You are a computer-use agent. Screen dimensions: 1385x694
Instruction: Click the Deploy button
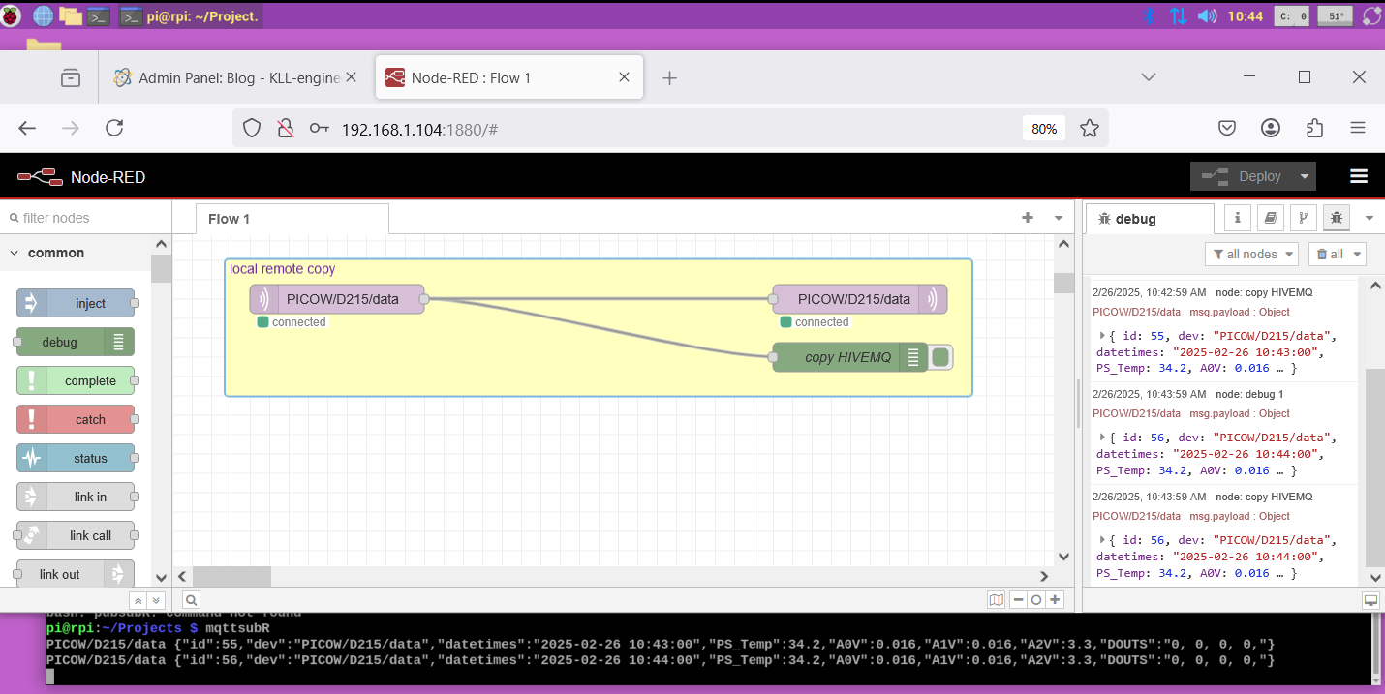coord(1242,176)
